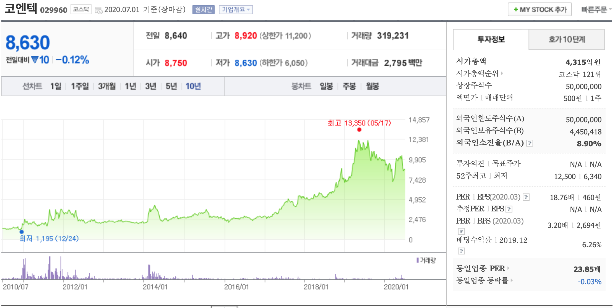
Task: Open help icon next to 추정PER EPS
Action: [x=509, y=209]
